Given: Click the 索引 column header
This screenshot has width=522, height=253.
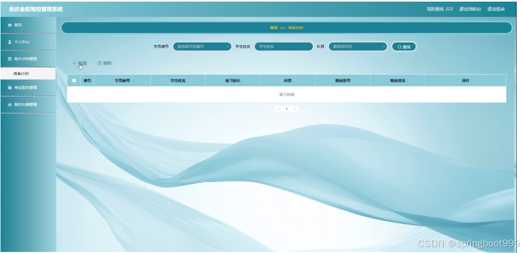Looking at the screenshot, I should tap(87, 81).
